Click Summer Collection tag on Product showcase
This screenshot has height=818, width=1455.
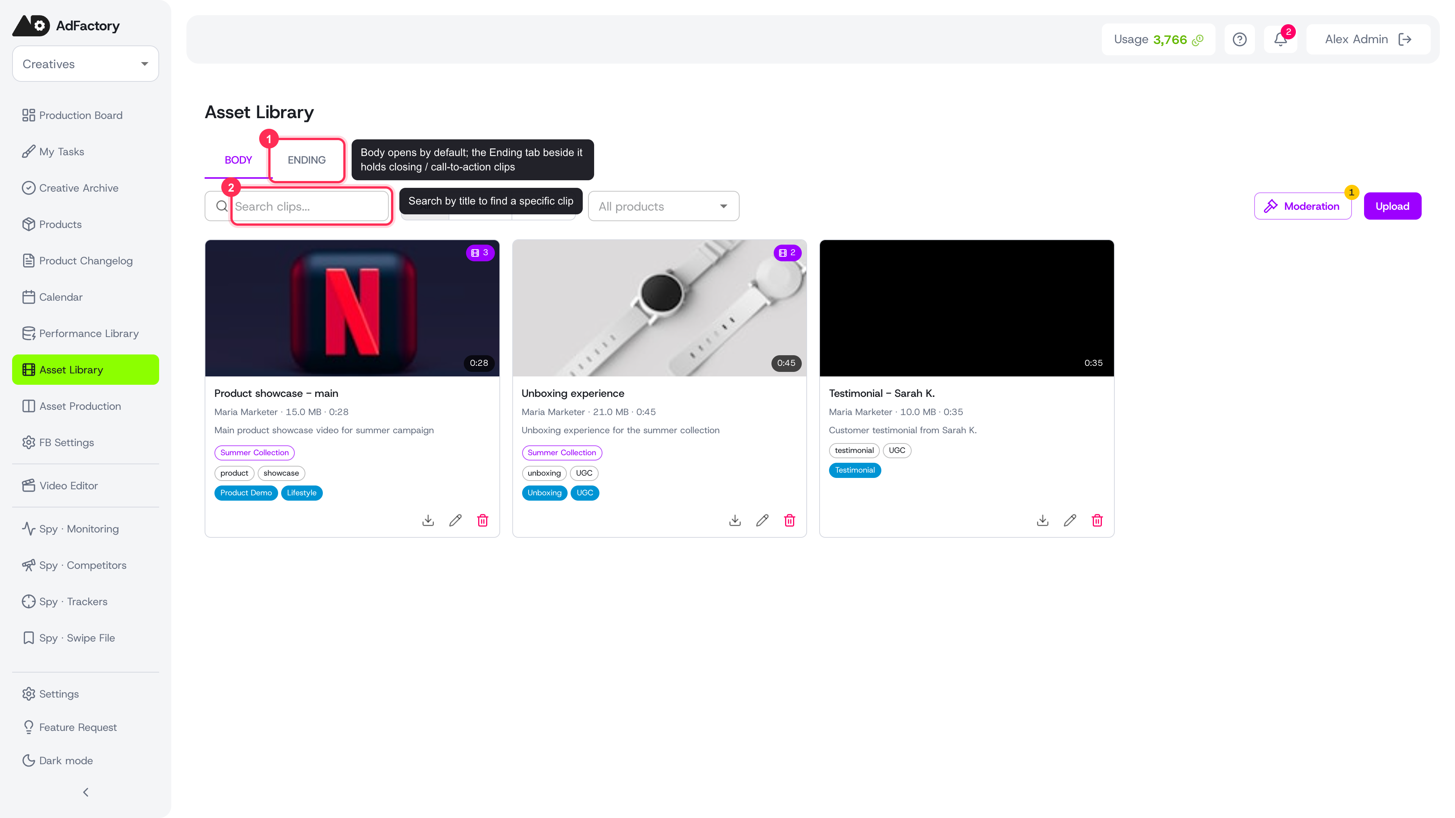click(x=254, y=453)
